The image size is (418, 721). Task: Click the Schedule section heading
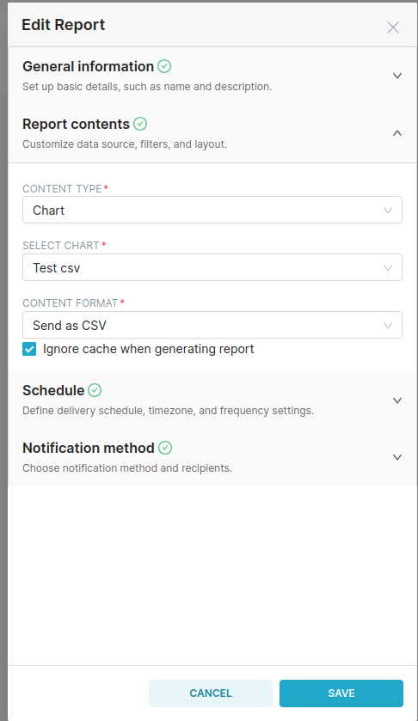point(53,390)
